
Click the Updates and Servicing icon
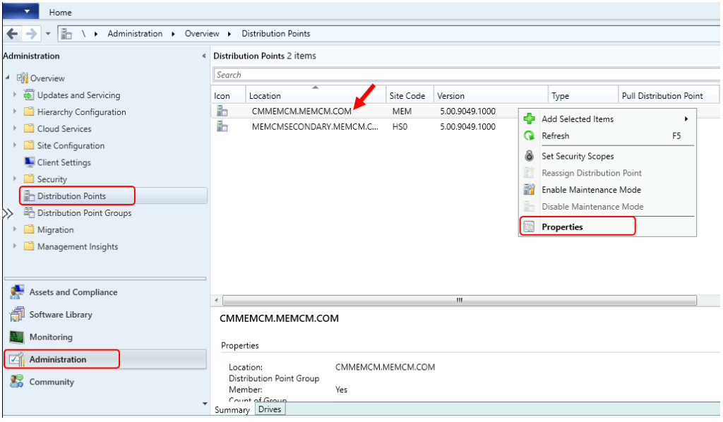point(28,95)
